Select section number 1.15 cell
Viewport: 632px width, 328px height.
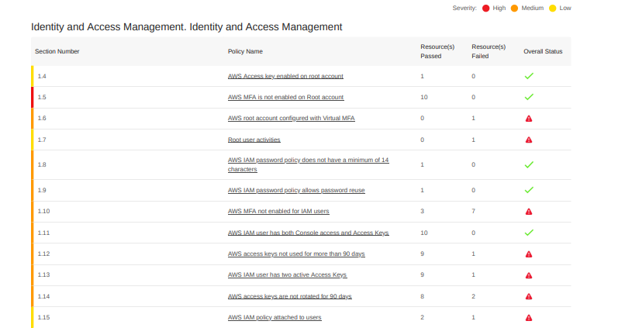pos(43,317)
